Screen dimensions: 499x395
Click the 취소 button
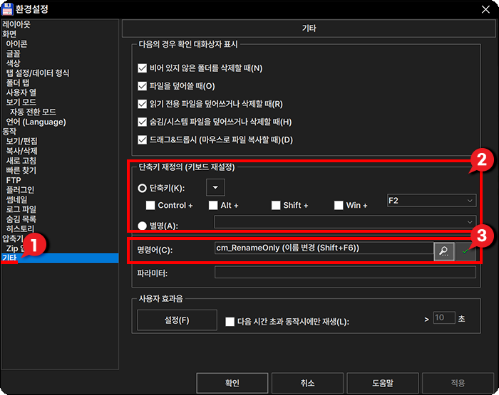click(307, 383)
